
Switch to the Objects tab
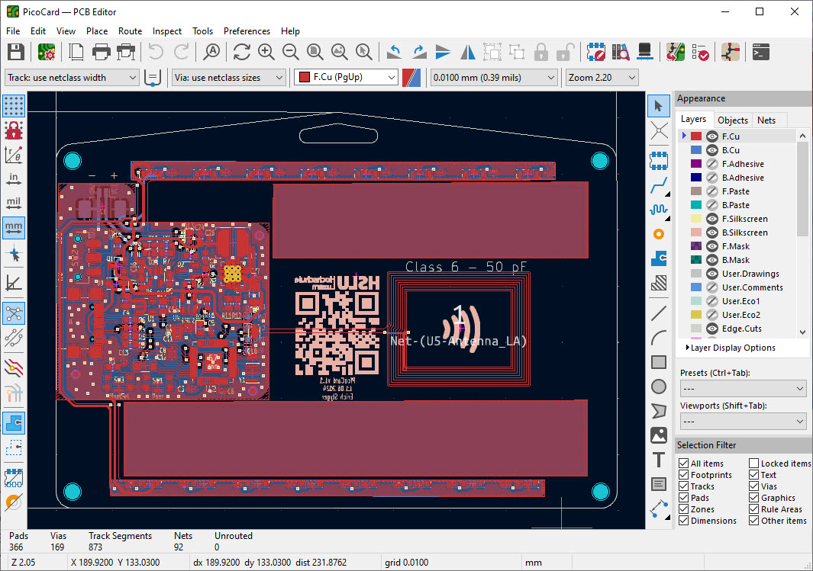(733, 120)
